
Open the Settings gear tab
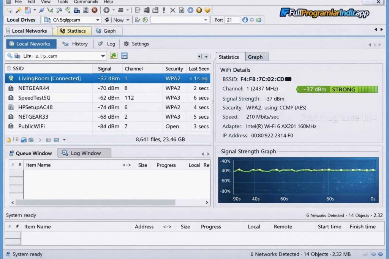pyautogui.click(x=136, y=44)
